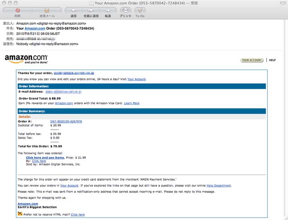Click the Print (プリント) icon
Viewport: 288px width, 220px height.
click(126, 10)
